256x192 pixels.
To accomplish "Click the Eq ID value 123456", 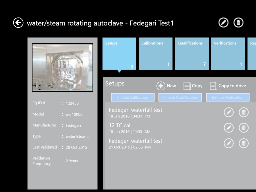I will coord(72,103).
